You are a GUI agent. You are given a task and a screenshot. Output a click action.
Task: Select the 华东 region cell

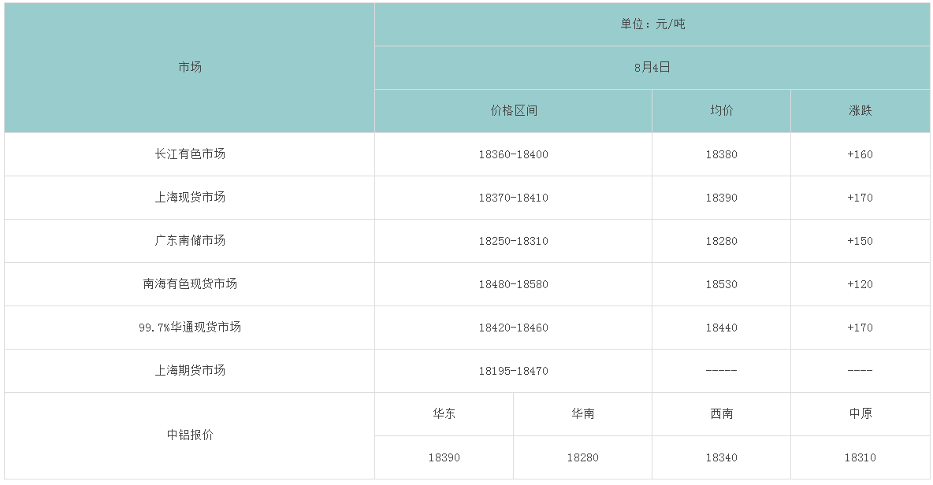(444, 414)
